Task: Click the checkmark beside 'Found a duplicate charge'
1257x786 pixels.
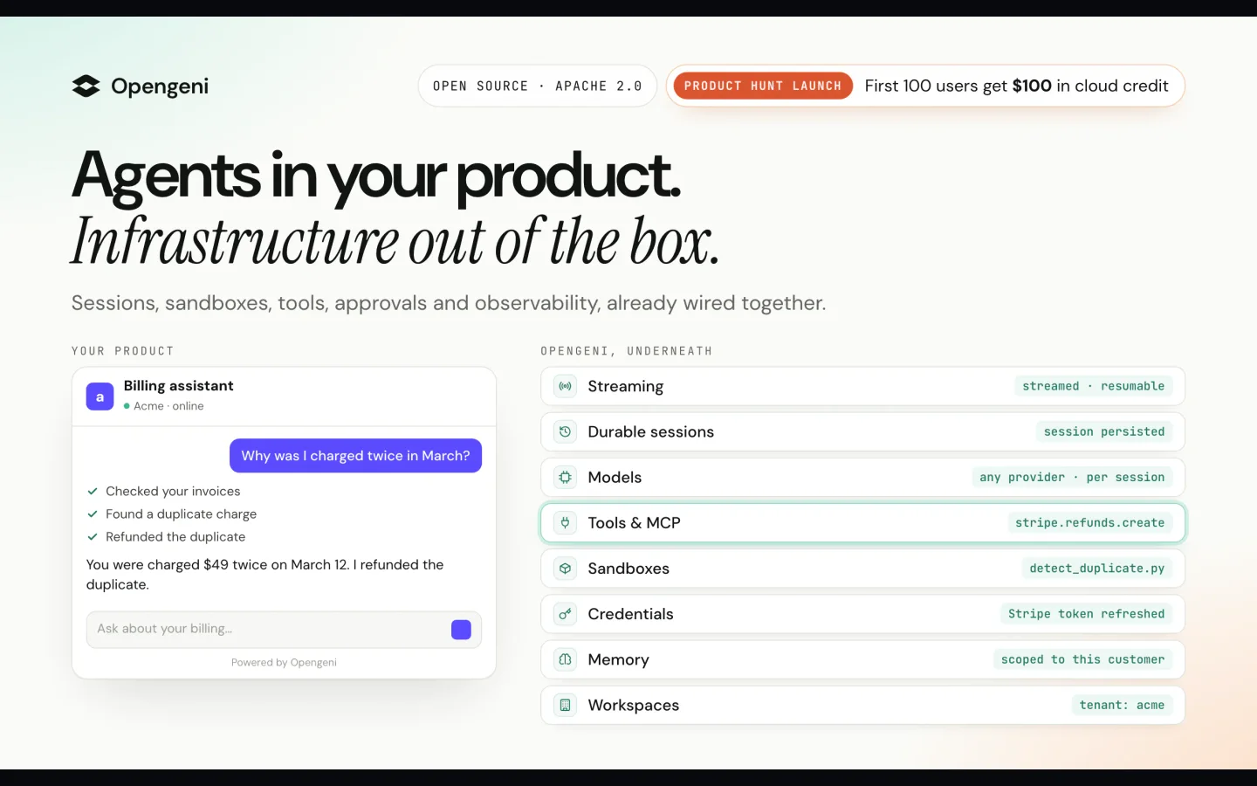Action: [x=93, y=514]
